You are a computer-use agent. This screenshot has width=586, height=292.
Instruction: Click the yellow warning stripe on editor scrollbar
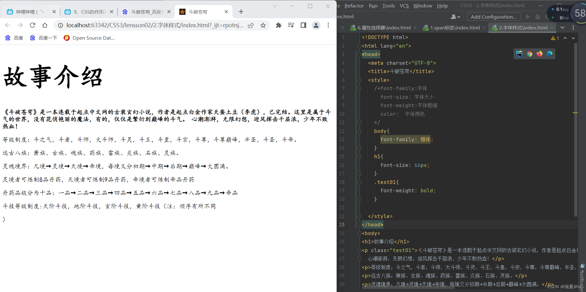point(575,113)
